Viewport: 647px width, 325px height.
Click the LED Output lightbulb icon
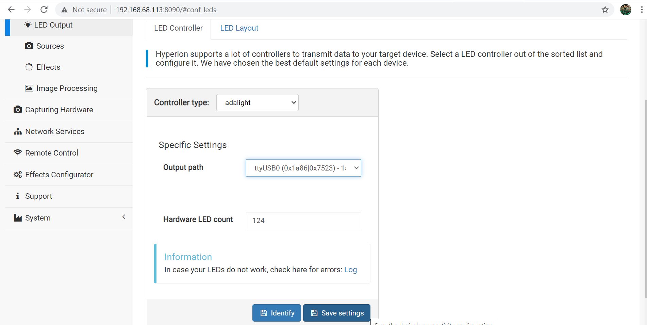click(x=28, y=25)
